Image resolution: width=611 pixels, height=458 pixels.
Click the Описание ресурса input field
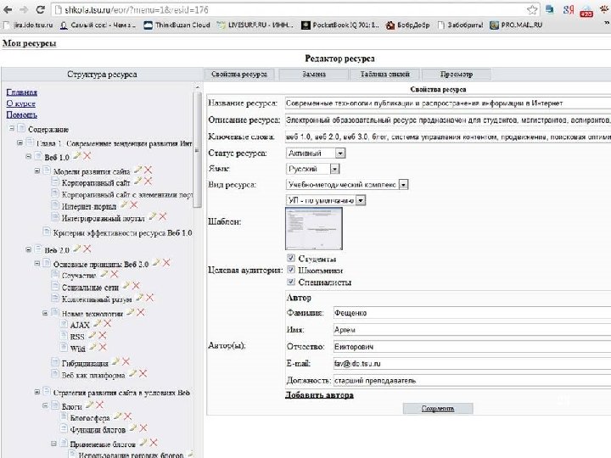[448, 120]
